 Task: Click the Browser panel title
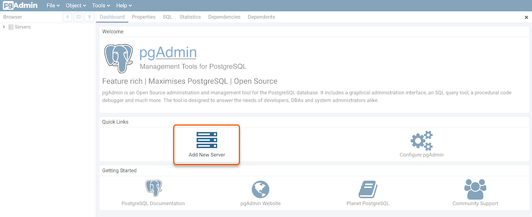(12, 17)
